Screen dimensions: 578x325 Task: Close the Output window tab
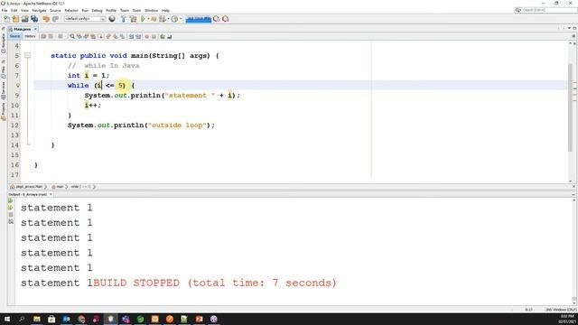pyautogui.click(x=51, y=194)
